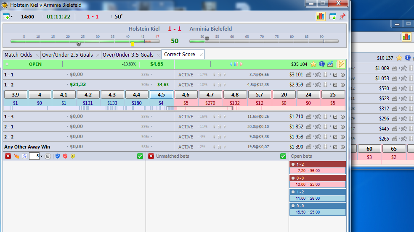Click the 5,7 price button
The width and height of the screenshot is (414, 232).
point(259,94)
